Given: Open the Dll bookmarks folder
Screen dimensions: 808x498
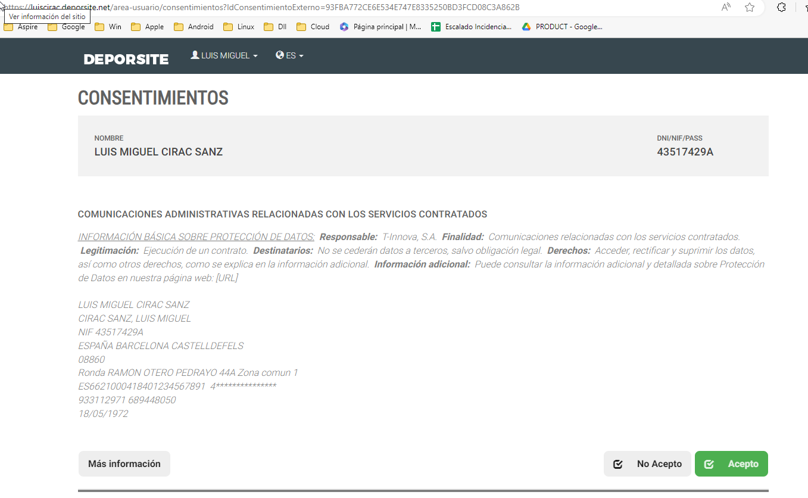Looking at the screenshot, I should tap(275, 27).
